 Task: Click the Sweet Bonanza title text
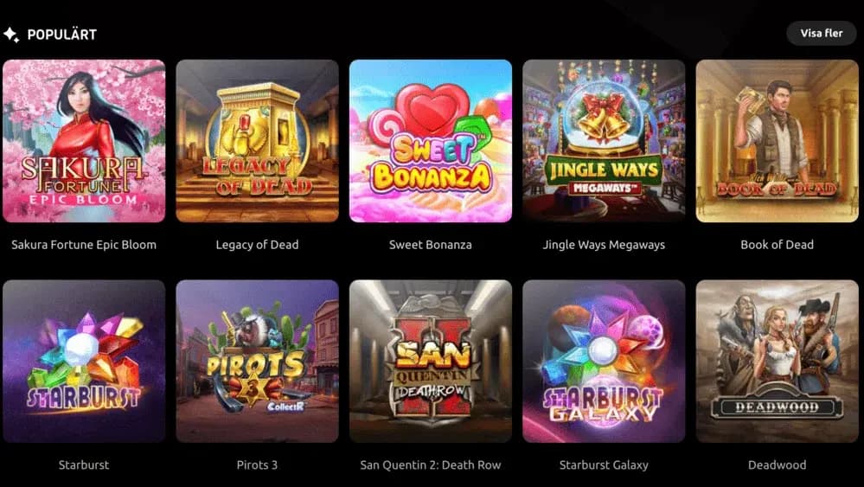pos(431,245)
